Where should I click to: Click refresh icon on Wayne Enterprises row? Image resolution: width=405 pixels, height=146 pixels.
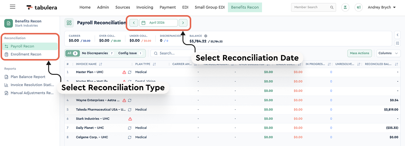click(x=130, y=100)
